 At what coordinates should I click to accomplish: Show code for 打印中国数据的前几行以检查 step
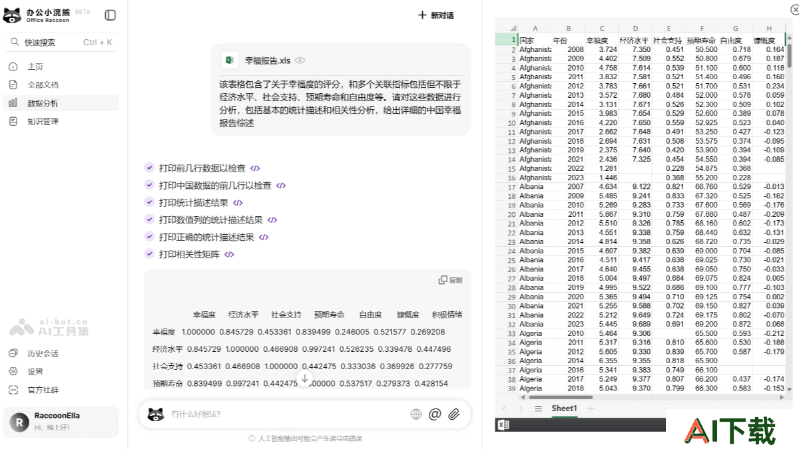[281, 186]
